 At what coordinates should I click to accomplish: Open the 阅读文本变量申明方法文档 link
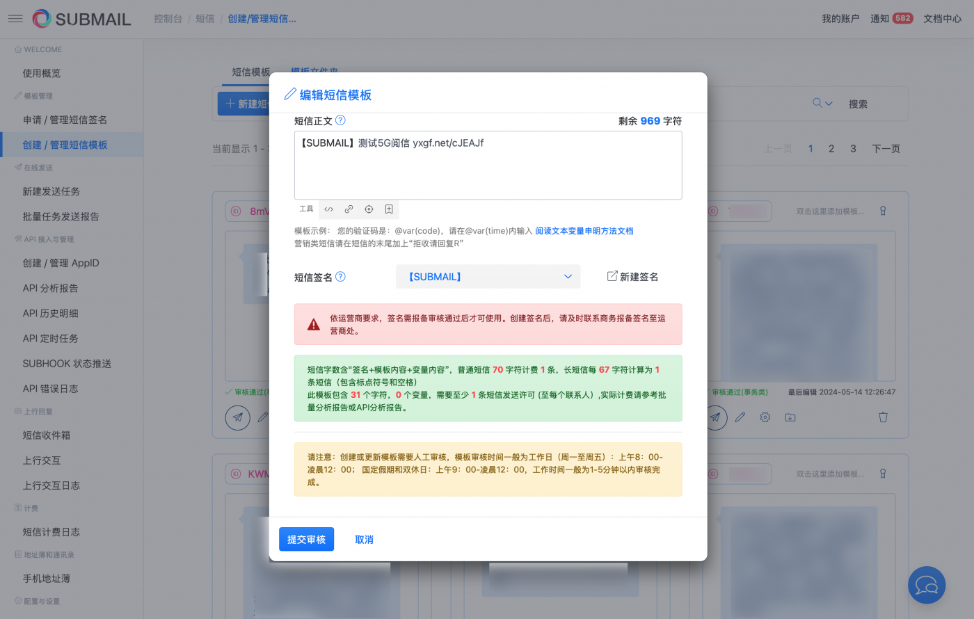(x=584, y=231)
